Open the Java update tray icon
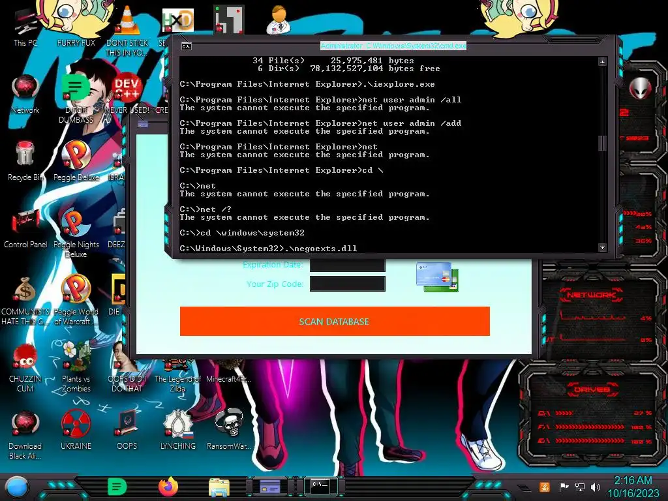This screenshot has height=501, width=668. (x=545, y=487)
